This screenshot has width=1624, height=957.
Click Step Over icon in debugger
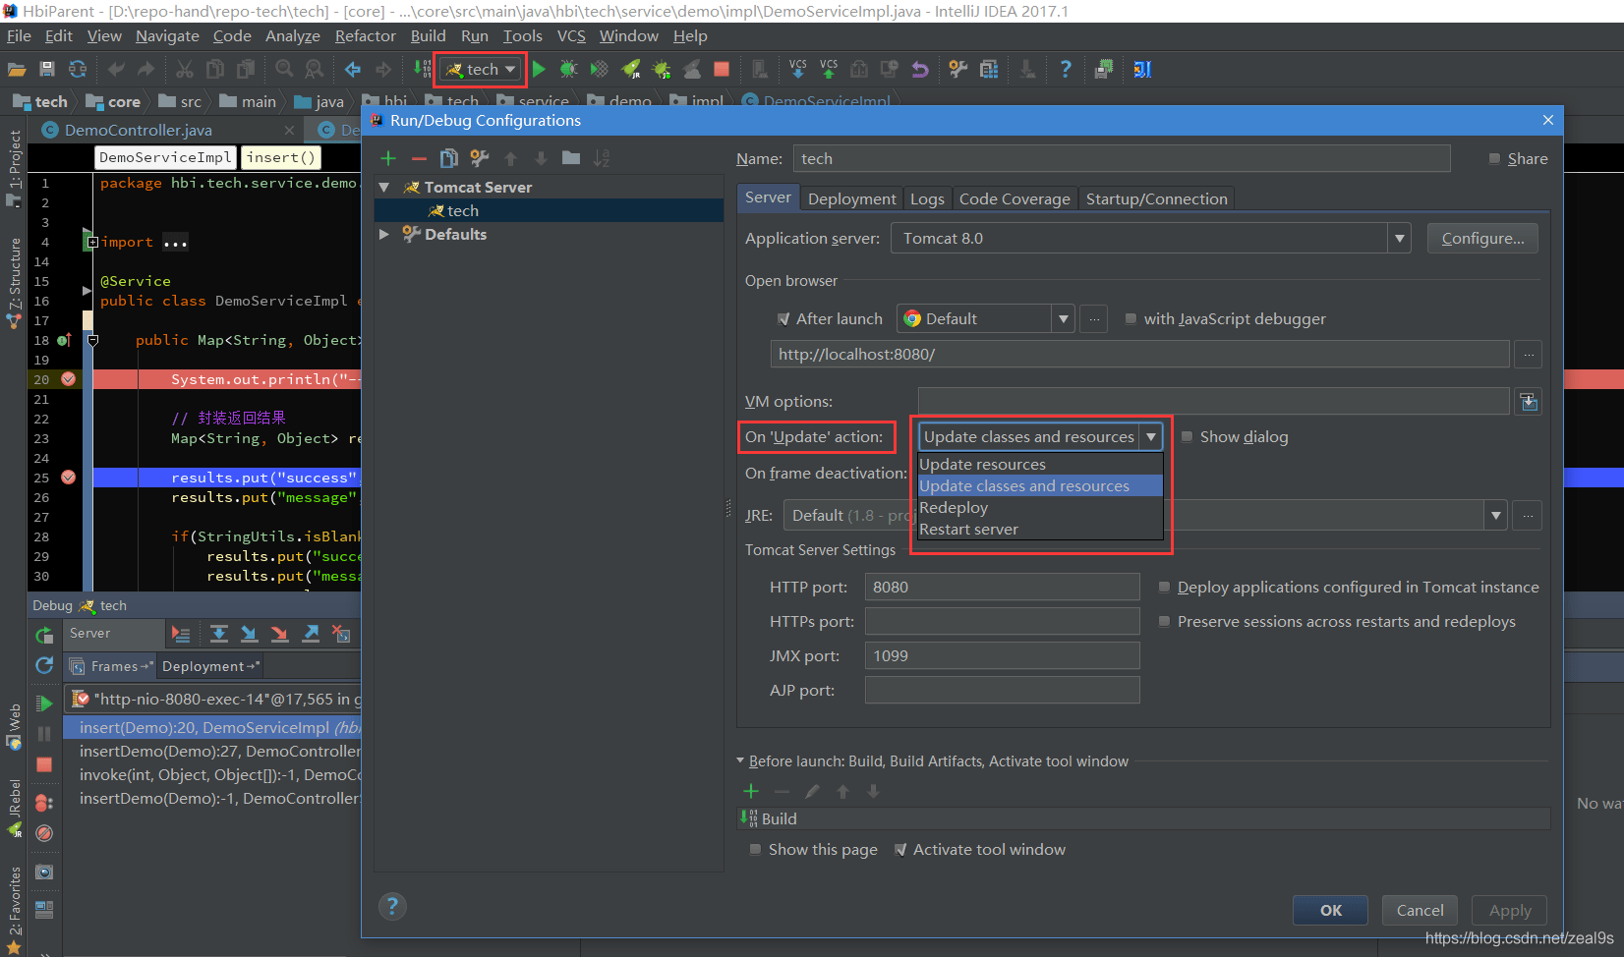click(218, 634)
